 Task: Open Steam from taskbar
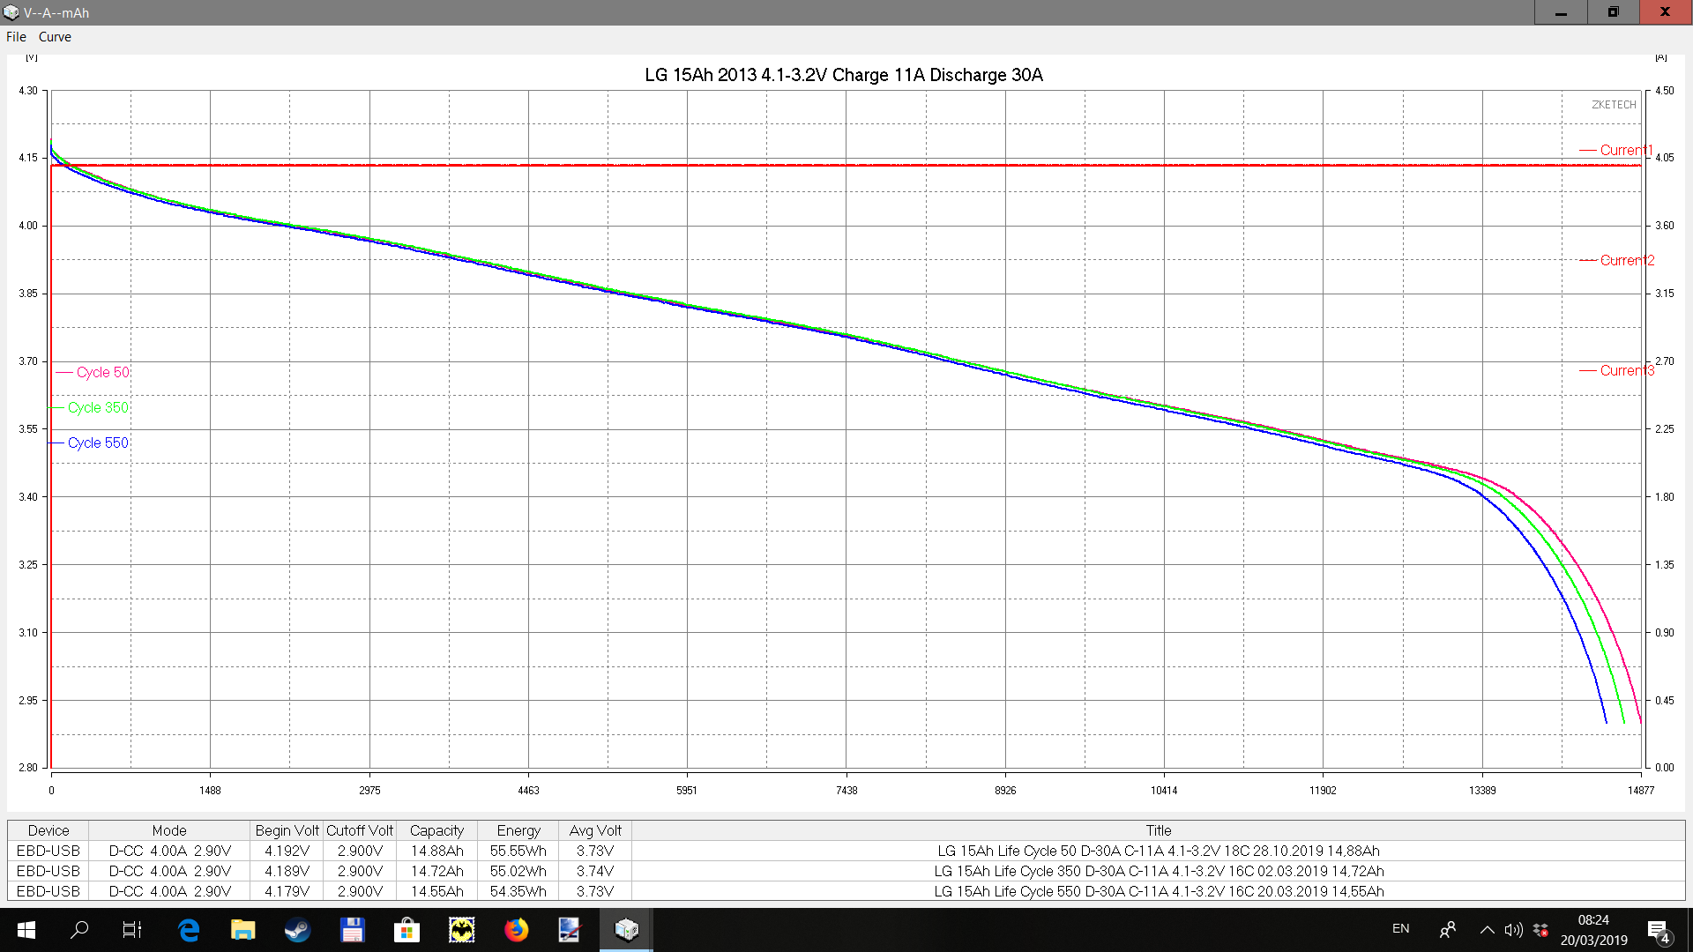297,929
